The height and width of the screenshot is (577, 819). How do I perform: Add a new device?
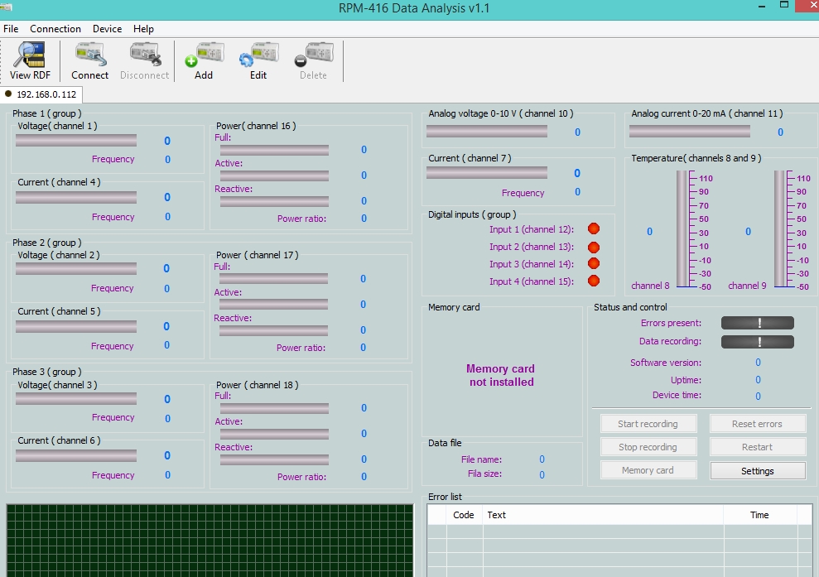[204, 61]
